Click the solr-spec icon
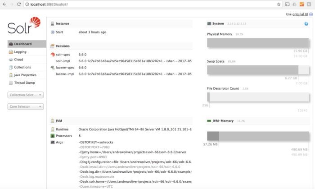 (x=53, y=55)
